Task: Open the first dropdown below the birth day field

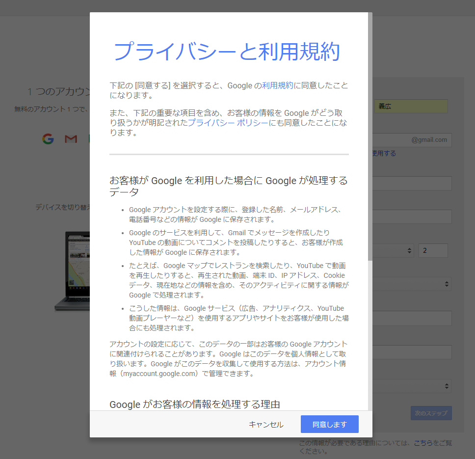Action: [412, 284]
